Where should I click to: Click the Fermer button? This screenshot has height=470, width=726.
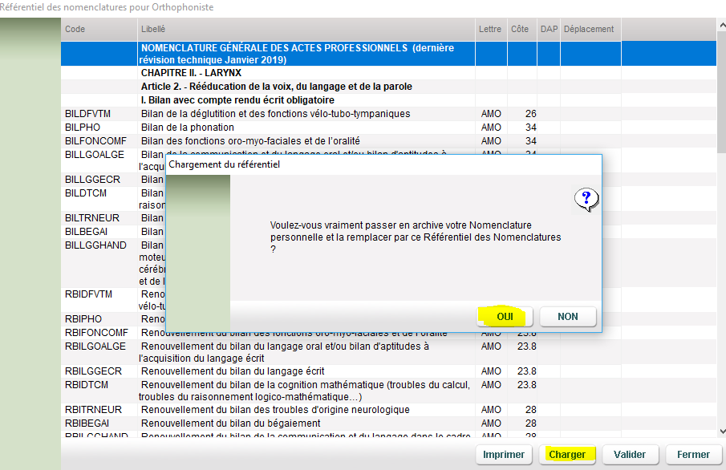click(693, 455)
